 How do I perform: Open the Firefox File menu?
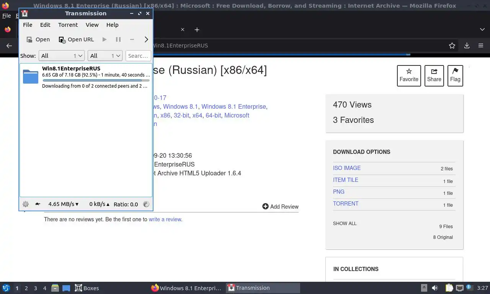(x=7, y=16)
